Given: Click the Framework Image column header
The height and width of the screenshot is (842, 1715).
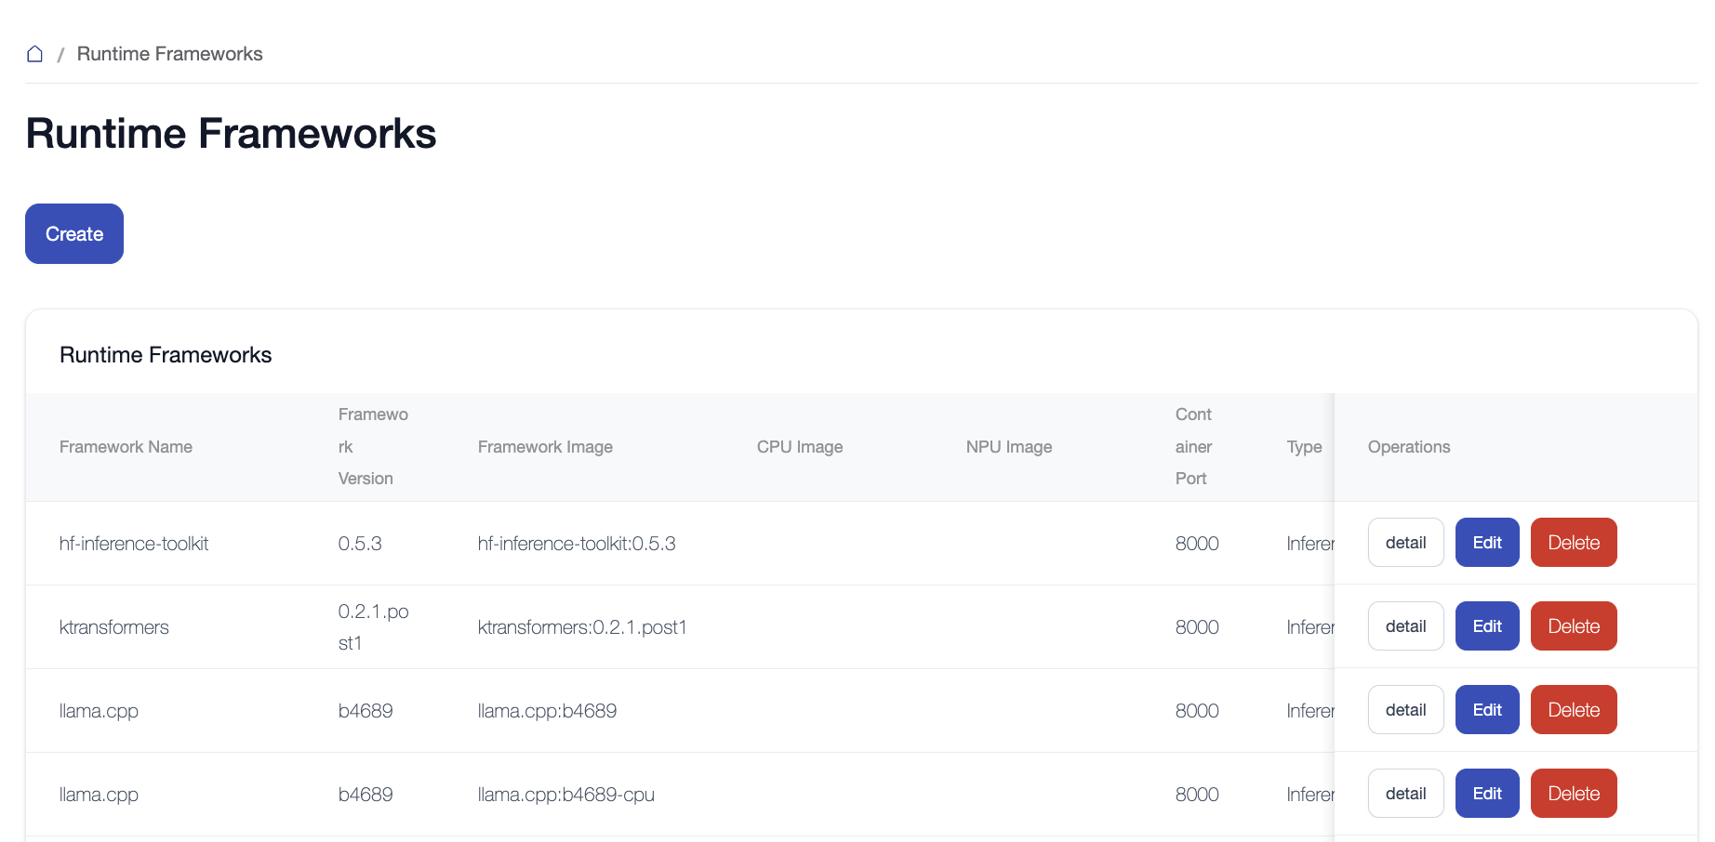Looking at the screenshot, I should (545, 447).
